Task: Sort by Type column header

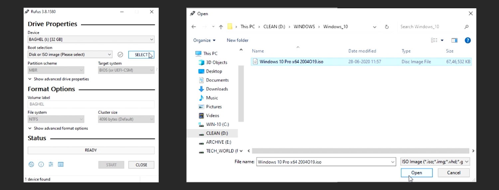Action: (x=406, y=51)
